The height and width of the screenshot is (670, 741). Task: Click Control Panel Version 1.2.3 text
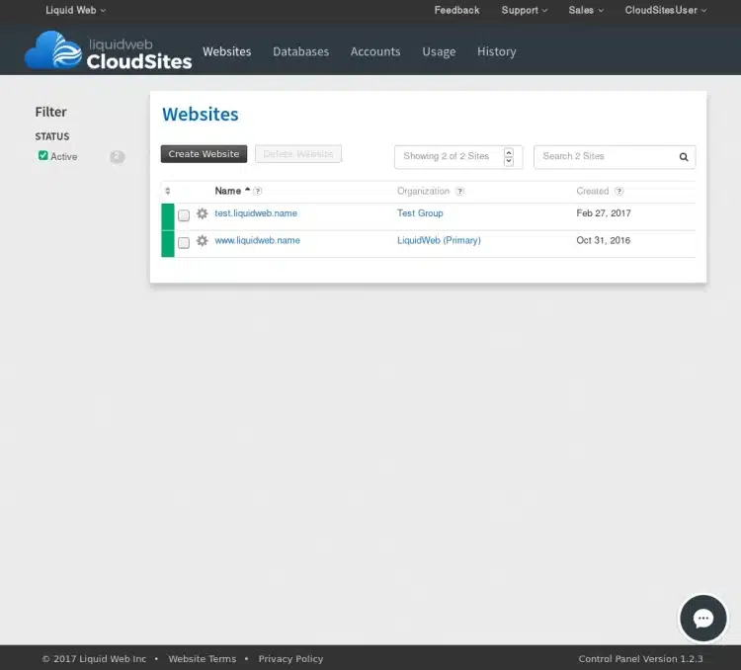640,659
